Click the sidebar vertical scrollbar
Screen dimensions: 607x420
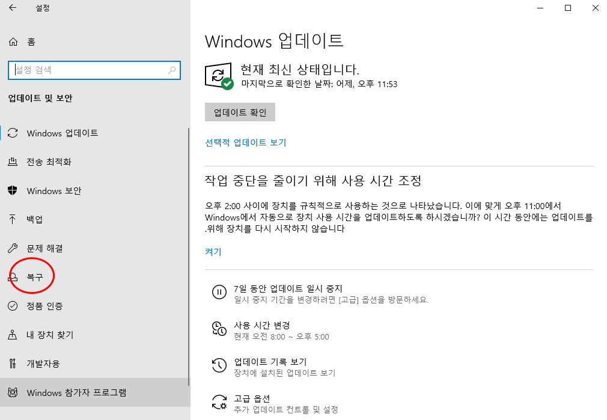(x=189, y=257)
